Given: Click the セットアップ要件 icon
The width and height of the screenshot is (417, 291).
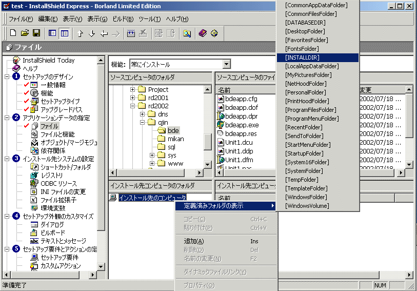Looking at the screenshot, I should coord(34,257).
